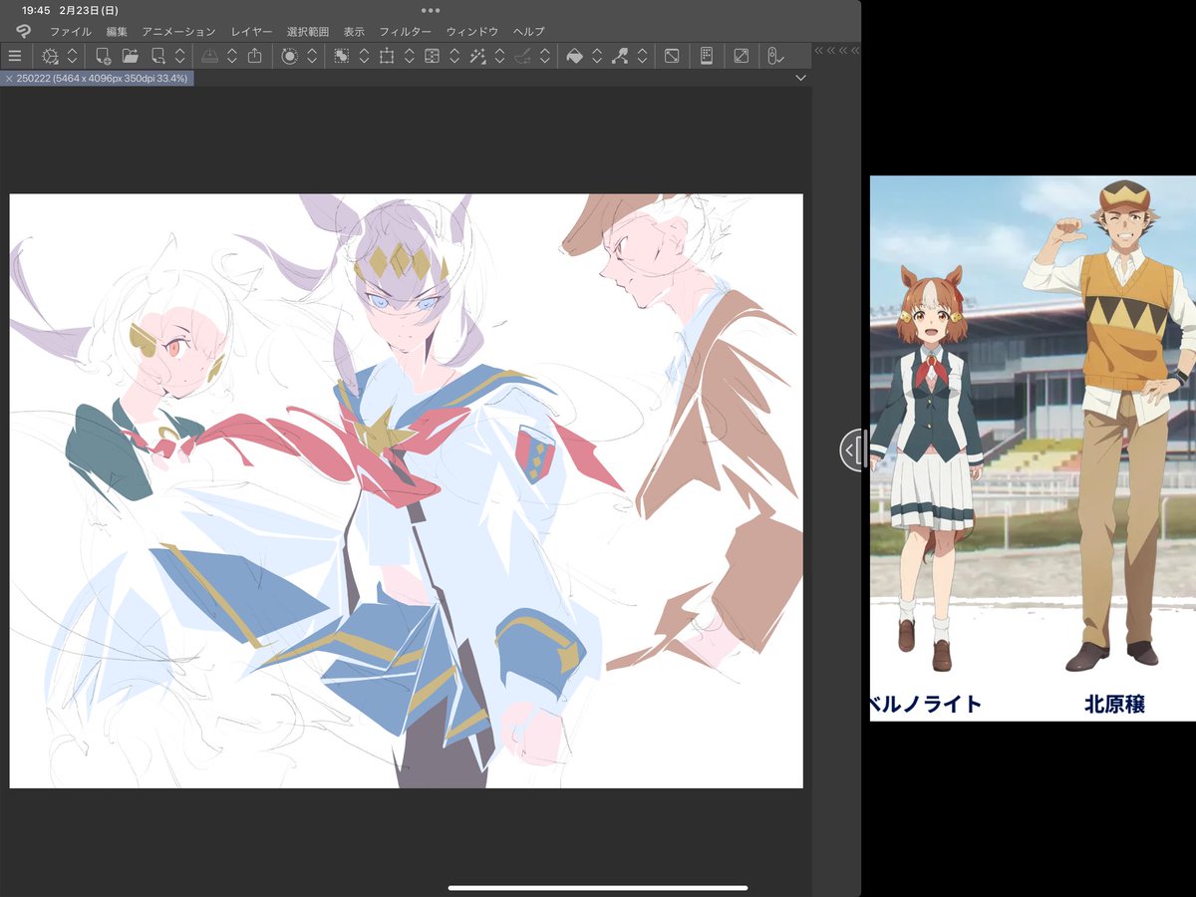
Task: Open the ウィンドウ menu
Action: [472, 32]
